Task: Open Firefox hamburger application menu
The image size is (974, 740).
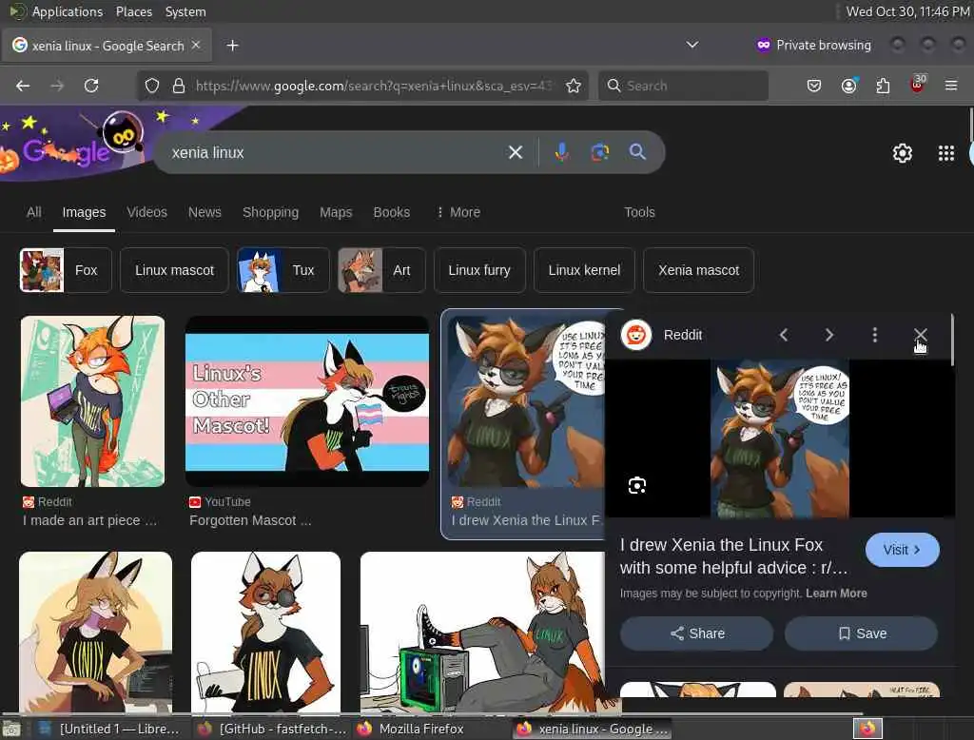Action: pos(951,86)
